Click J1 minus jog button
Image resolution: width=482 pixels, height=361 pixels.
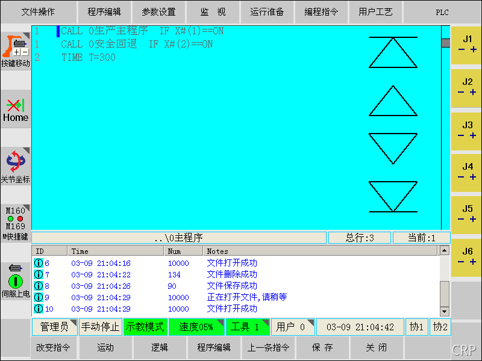[461, 49]
